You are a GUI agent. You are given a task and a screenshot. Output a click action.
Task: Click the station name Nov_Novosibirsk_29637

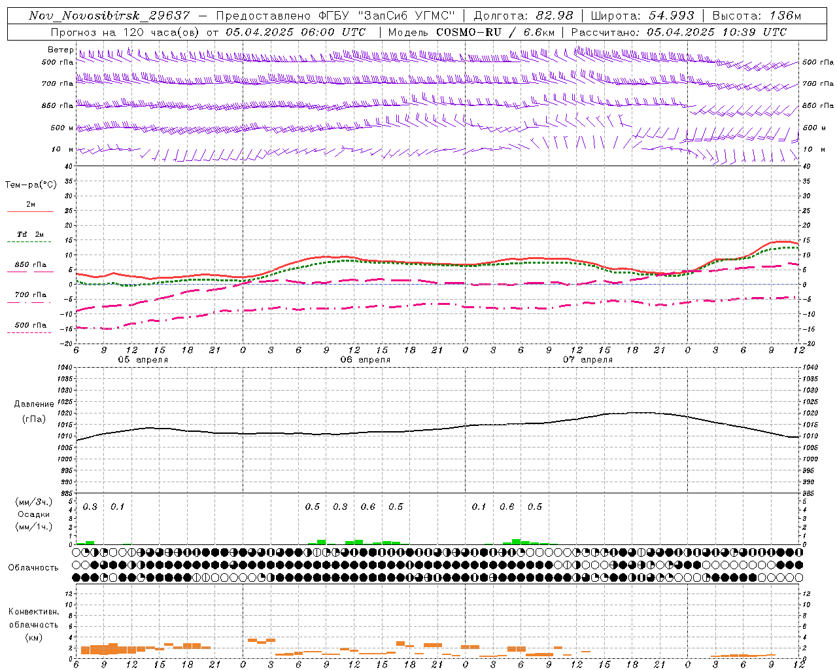[x=109, y=16]
